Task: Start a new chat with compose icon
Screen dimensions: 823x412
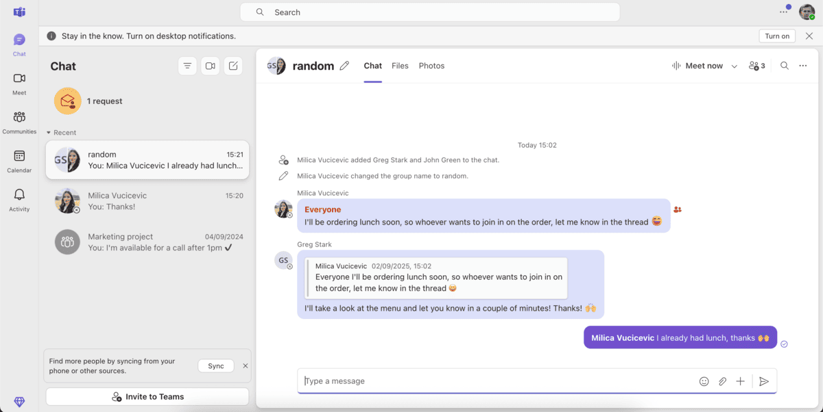Action: click(233, 66)
